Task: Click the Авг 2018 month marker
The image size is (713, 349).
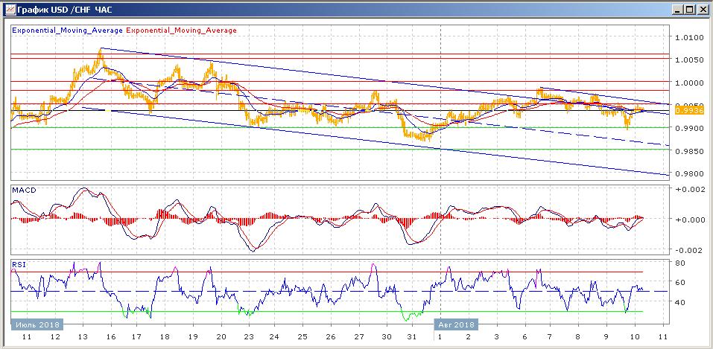Action: coord(456,324)
